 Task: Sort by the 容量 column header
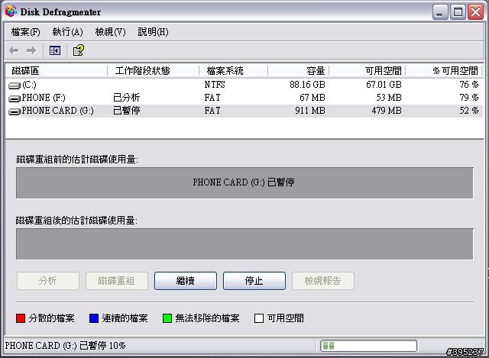[299, 71]
